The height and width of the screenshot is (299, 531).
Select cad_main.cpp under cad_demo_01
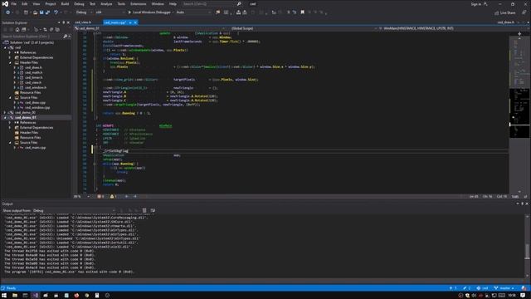pos(35,148)
